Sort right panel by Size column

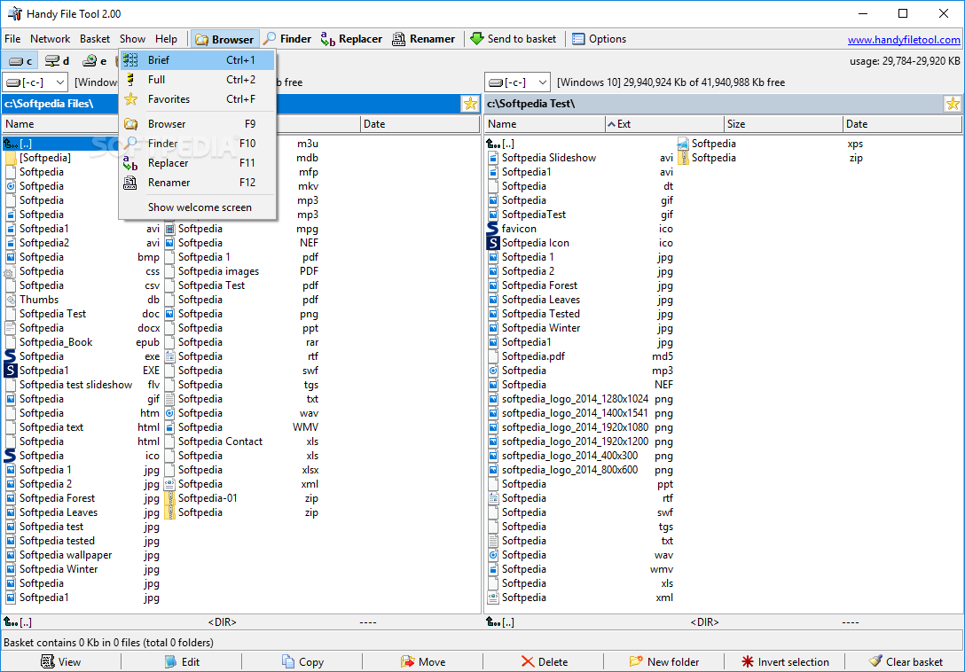783,124
